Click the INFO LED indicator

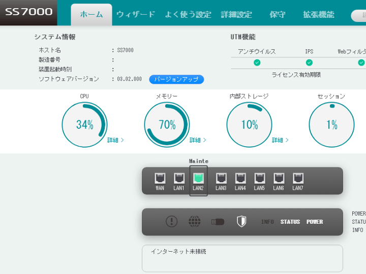click(267, 222)
